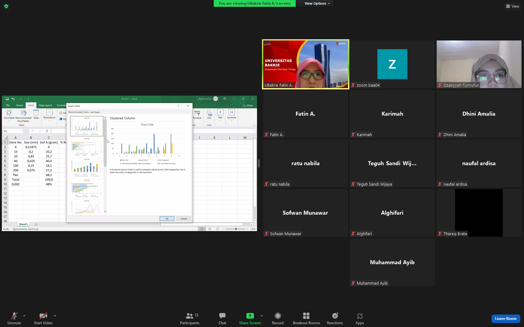Click OK in Insert Chart dialog
Screen dimensions: 524x327
click(167, 219)
